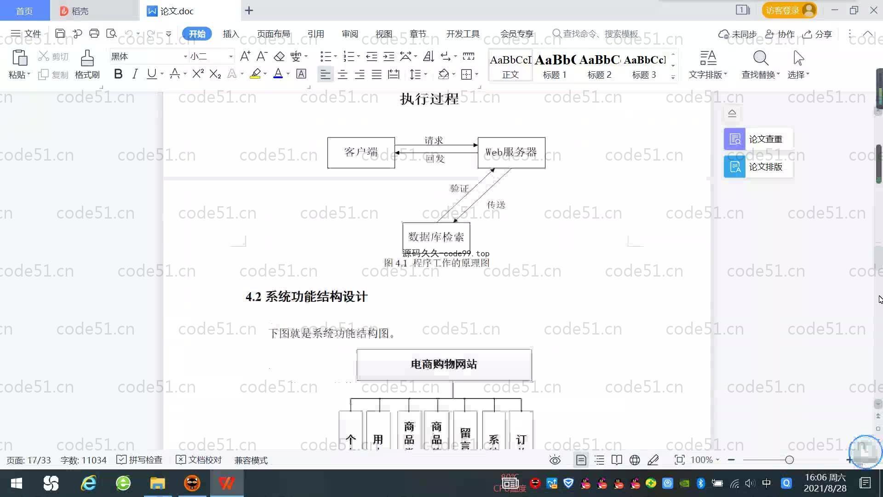This screenshot has width=883, height=497.
Task: Expand the numbered list dropdown
Action: tap(358, 57)
